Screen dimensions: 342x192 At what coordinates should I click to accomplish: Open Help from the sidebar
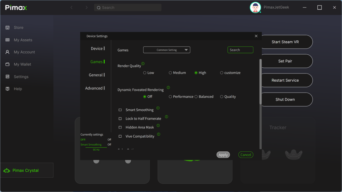(x=18, y=89)
